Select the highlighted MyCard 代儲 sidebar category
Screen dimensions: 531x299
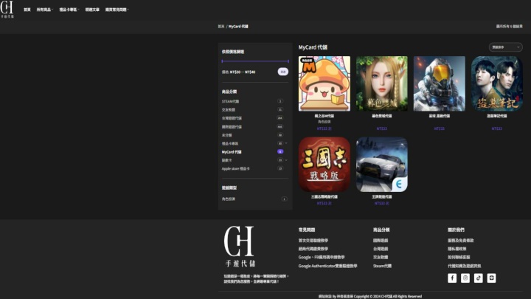(x=232, y=152)
